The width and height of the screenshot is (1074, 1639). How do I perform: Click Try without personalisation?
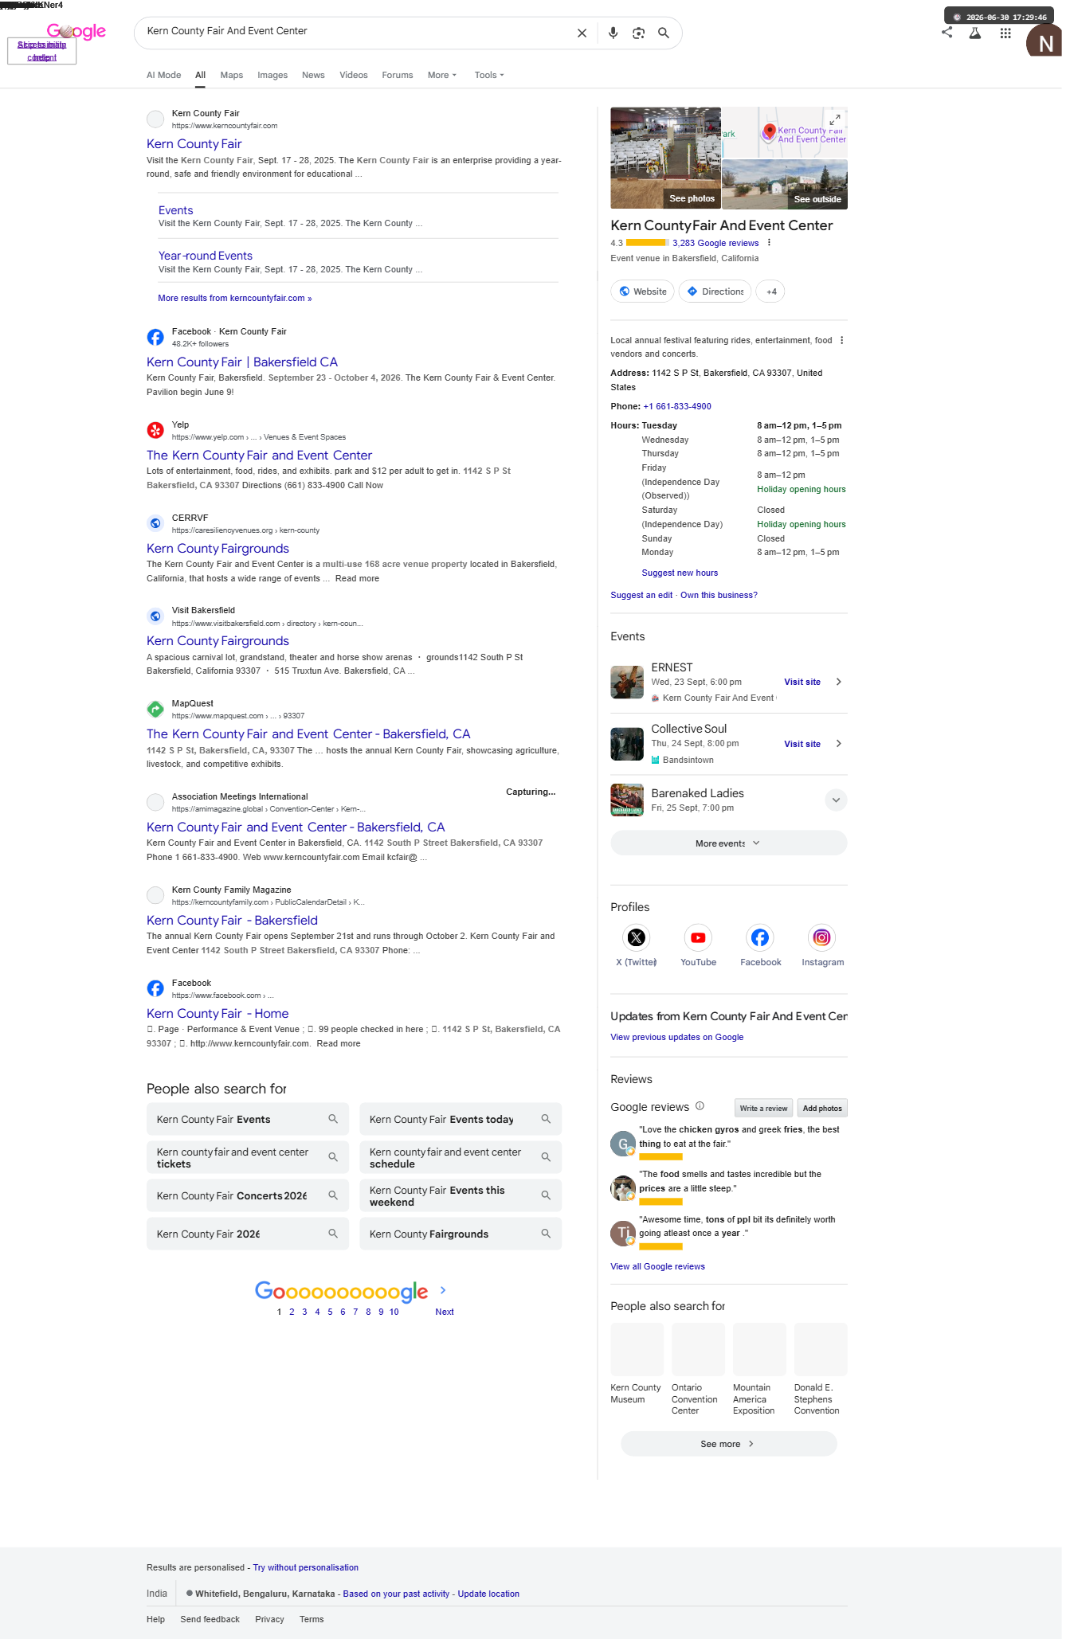[306, 1567]
